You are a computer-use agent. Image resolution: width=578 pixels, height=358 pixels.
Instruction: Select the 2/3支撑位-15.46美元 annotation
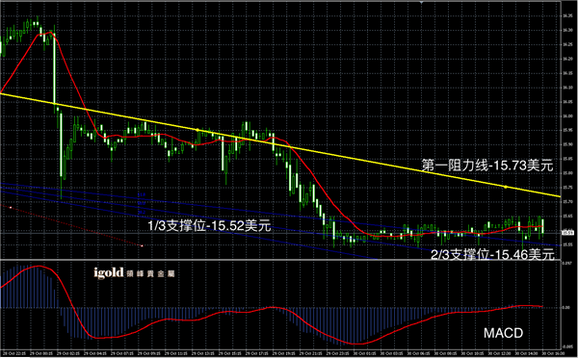point(492,254)
